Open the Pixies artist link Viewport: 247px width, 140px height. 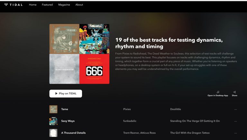click(x=127, y=109)
